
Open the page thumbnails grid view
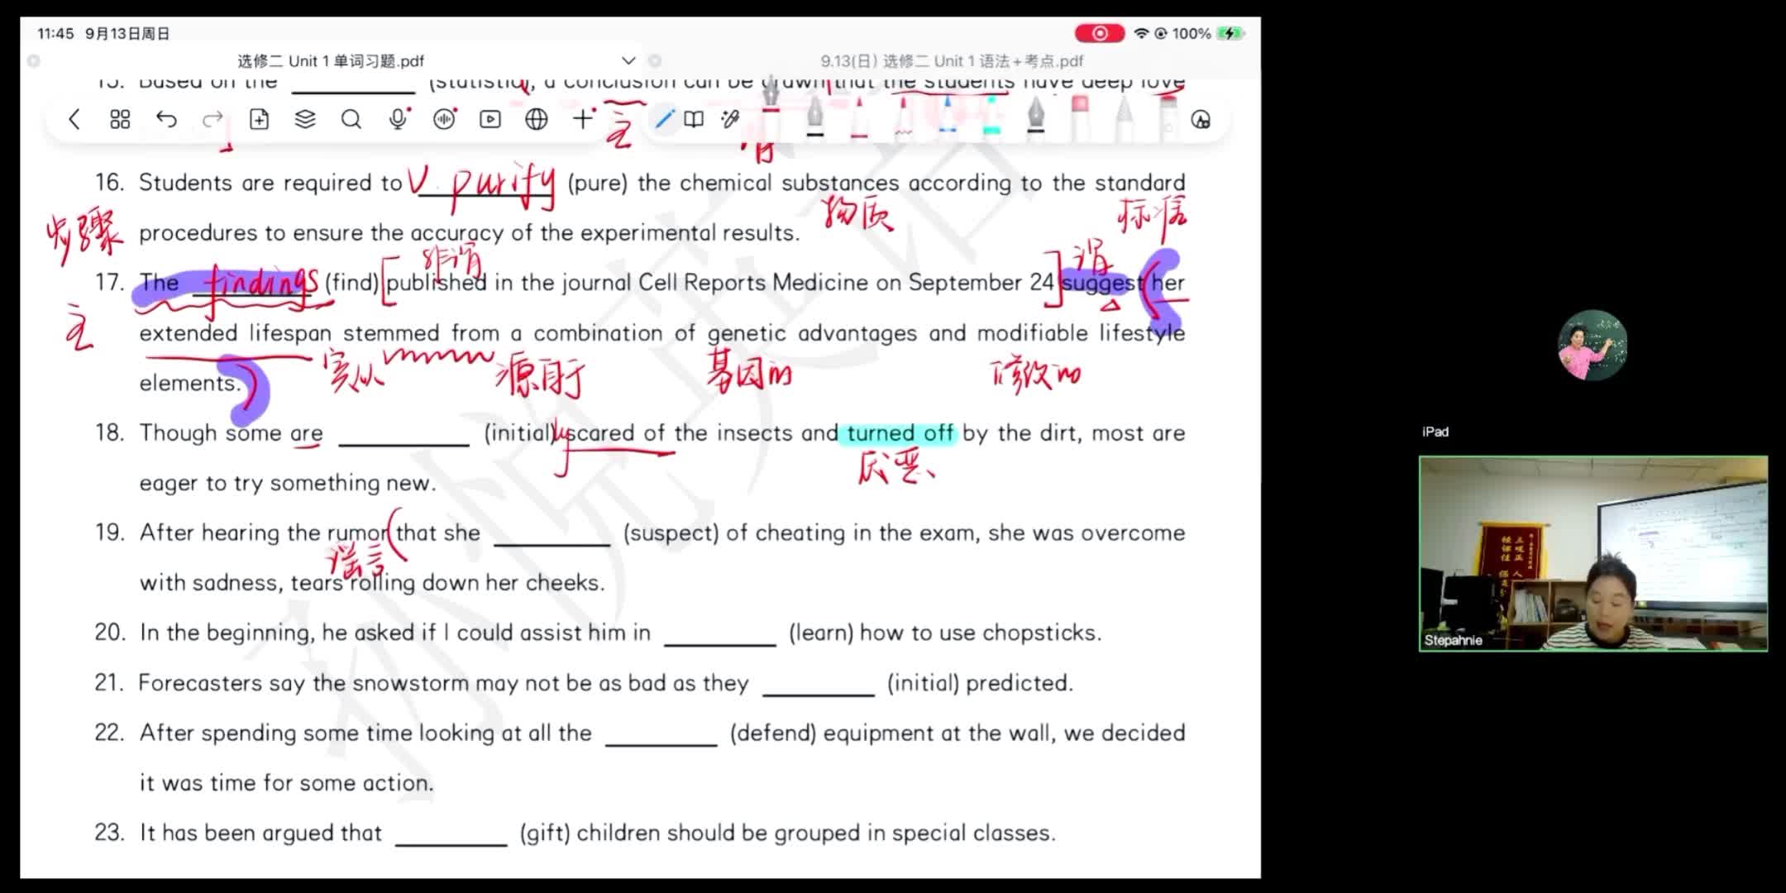pos(120,120)
